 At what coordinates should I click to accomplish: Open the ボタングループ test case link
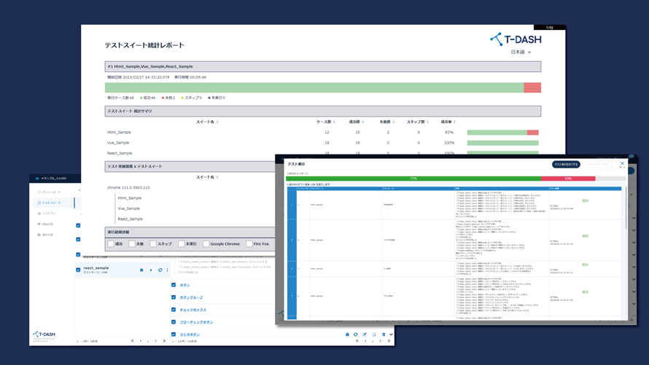pyautogui.click(x=191, y=297)
